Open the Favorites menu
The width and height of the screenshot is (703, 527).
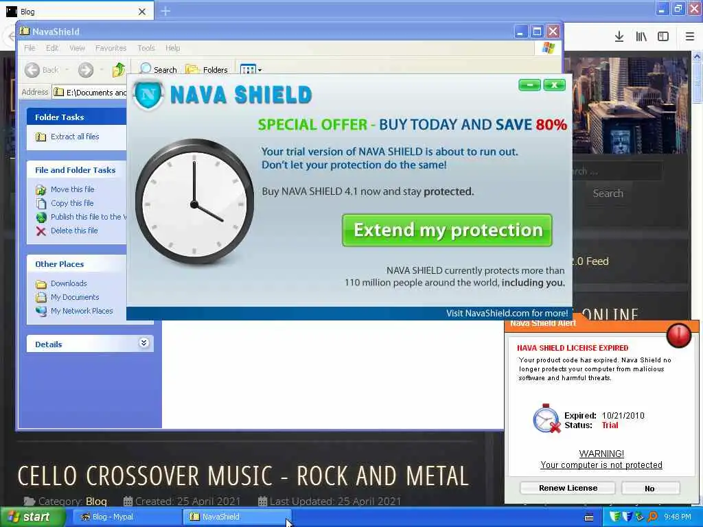click(111, 48)
